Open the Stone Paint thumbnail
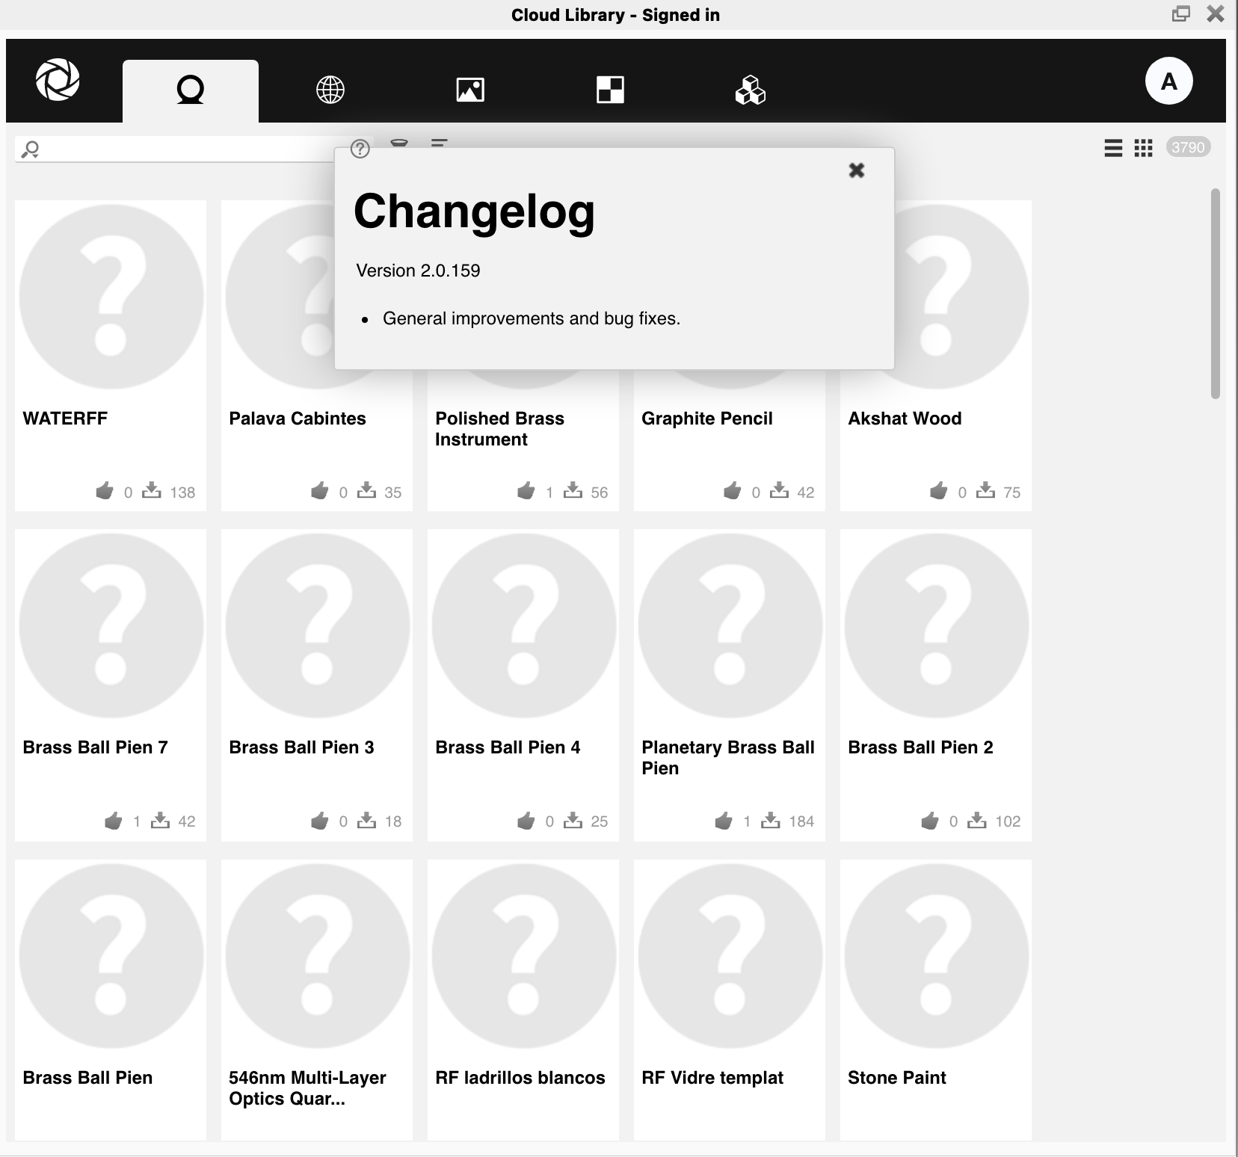The height and width of the screenshot is (1157, 1238). pos(936,956)
